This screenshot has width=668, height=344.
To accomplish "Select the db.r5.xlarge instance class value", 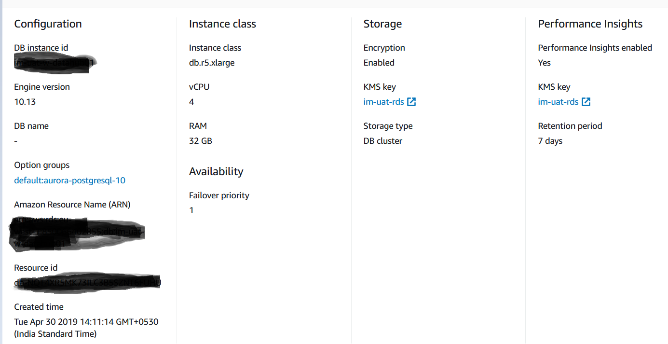I will coord(212,63).
